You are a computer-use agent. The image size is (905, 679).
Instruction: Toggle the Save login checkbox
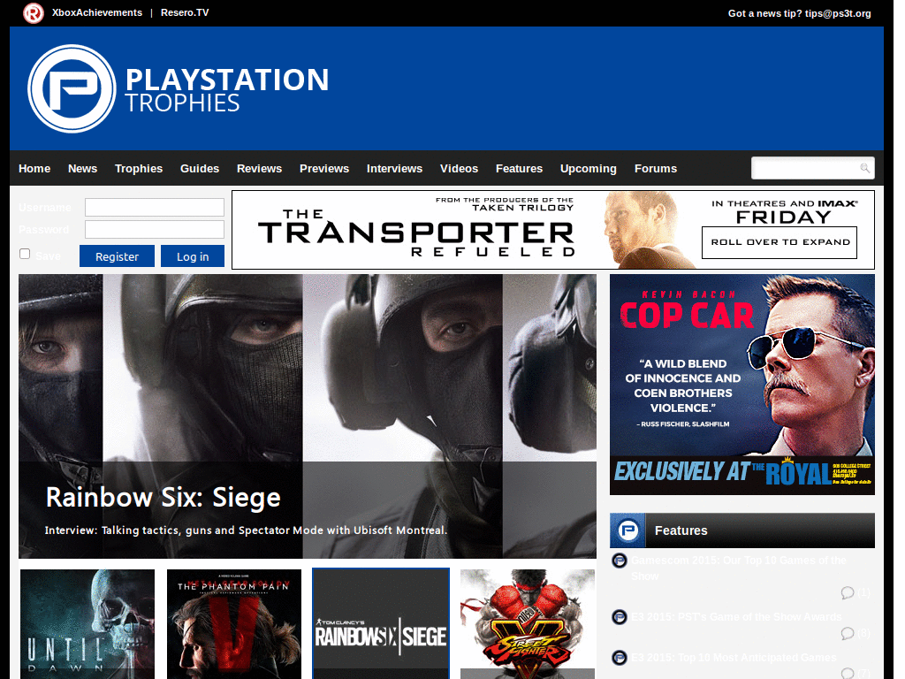[25, 254]
